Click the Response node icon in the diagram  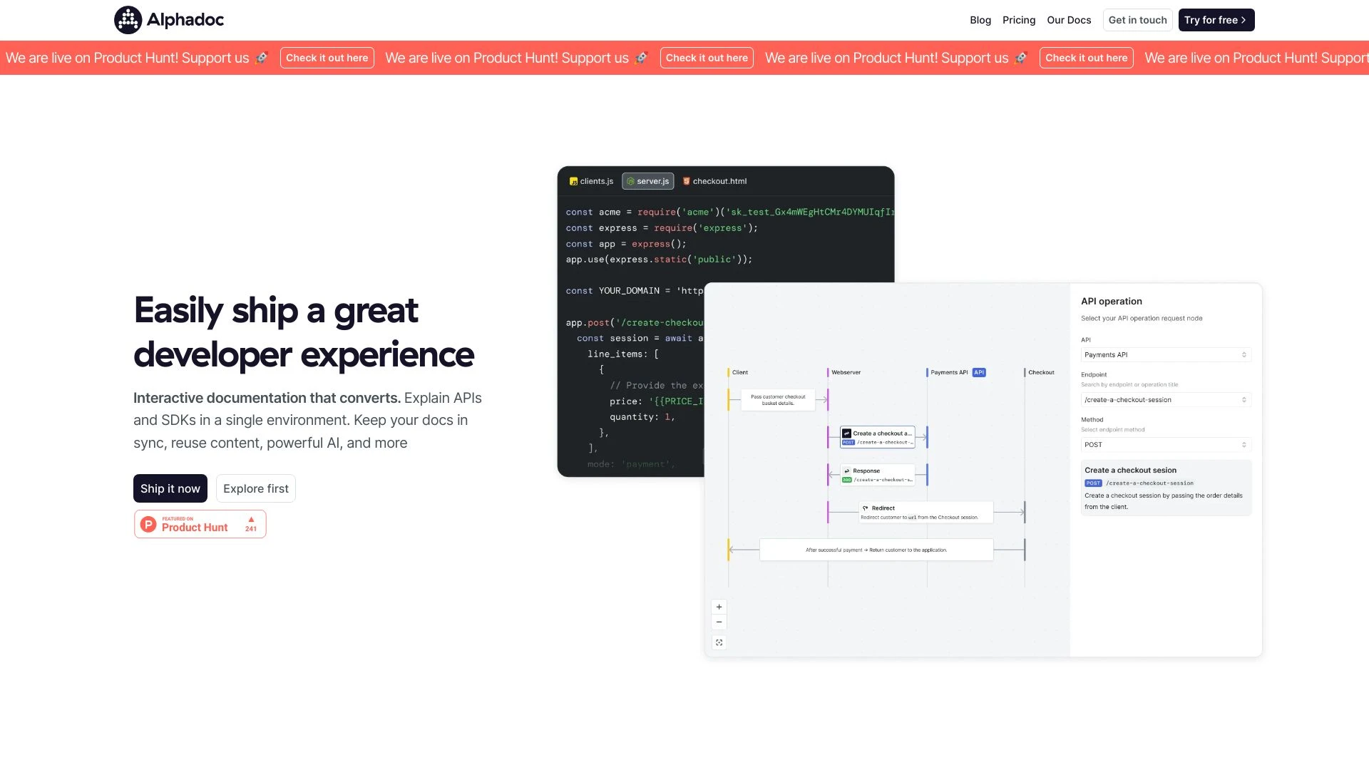846,471
